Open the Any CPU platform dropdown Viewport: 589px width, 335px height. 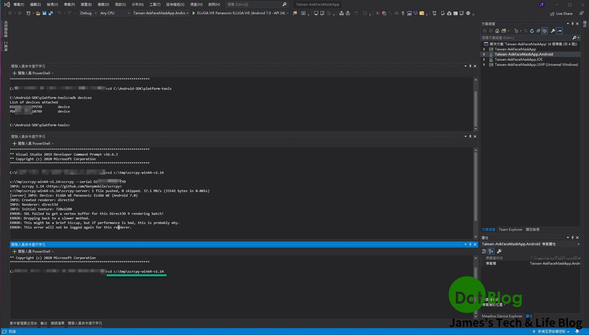coord(115,13)
